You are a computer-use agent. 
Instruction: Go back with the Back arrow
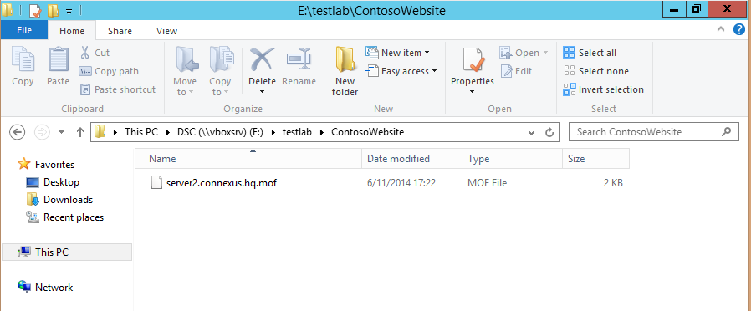tap(18, 132)
